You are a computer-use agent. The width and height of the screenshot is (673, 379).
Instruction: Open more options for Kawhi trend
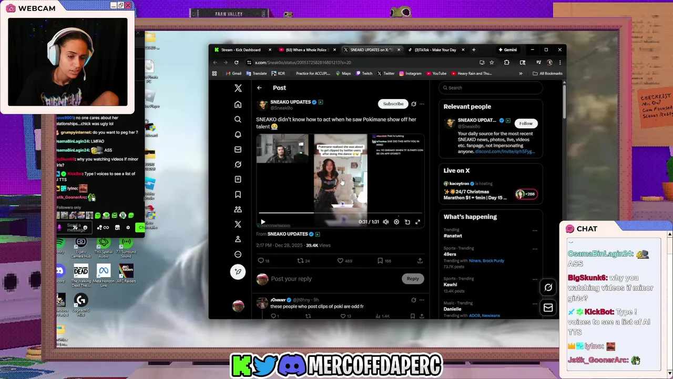pos(535,279)
